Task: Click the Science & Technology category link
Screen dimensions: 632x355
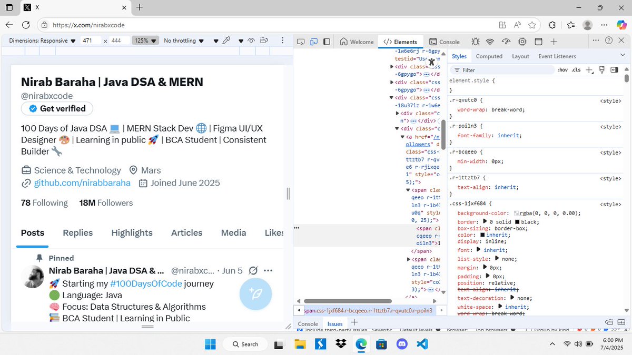Action: click(x=77, y=170)
